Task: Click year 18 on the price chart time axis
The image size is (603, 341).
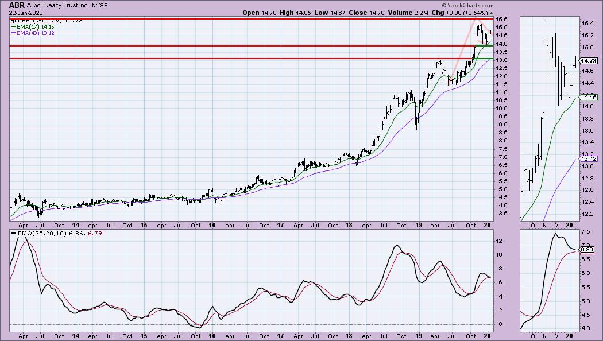Action: pos(349,225)
